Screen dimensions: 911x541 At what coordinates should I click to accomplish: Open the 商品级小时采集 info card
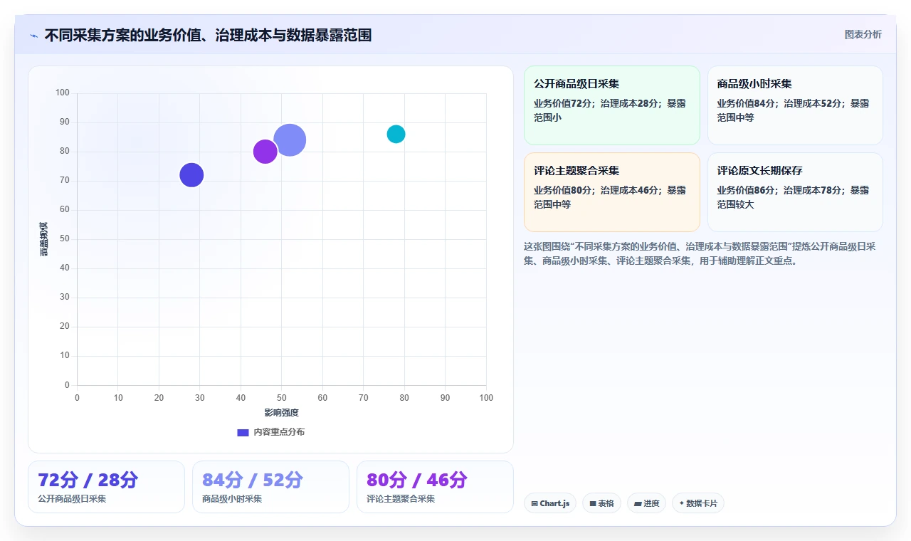[795, 105]
